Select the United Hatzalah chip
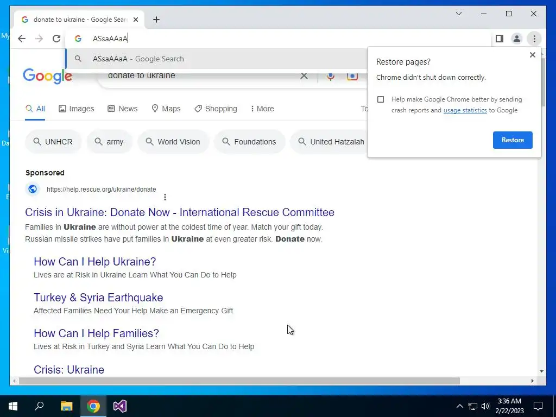The width and height of the screenshot is (556, 417). 330,142
